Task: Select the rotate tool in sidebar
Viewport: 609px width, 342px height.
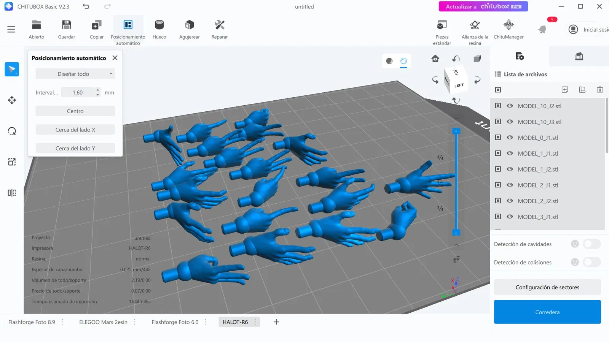Action: click(12, 131)
